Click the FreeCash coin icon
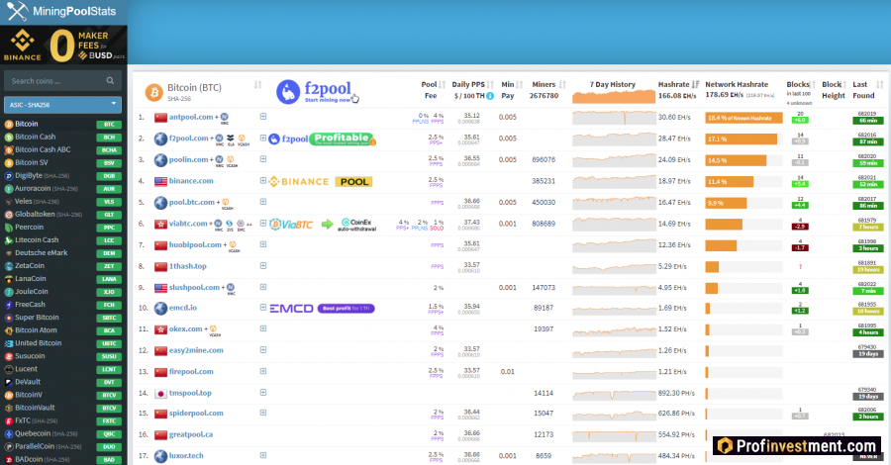The image size is (891, 465). tap(9, 305)
